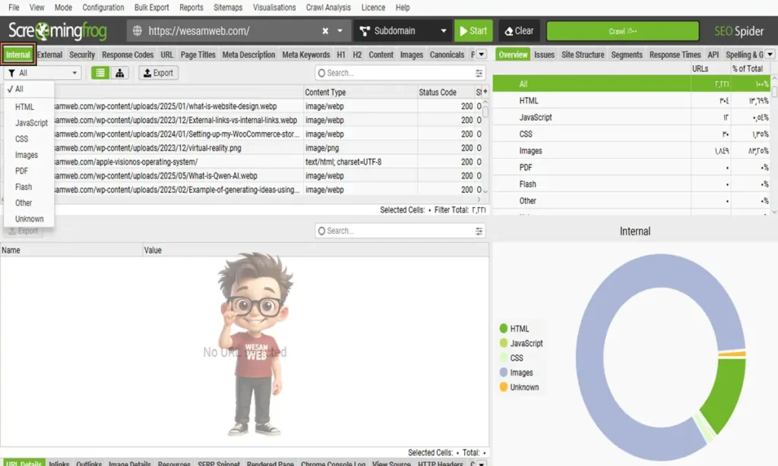The image size is (778, 466).
Task: Click into the upper Search input field
Action: [x=395, y=73]
